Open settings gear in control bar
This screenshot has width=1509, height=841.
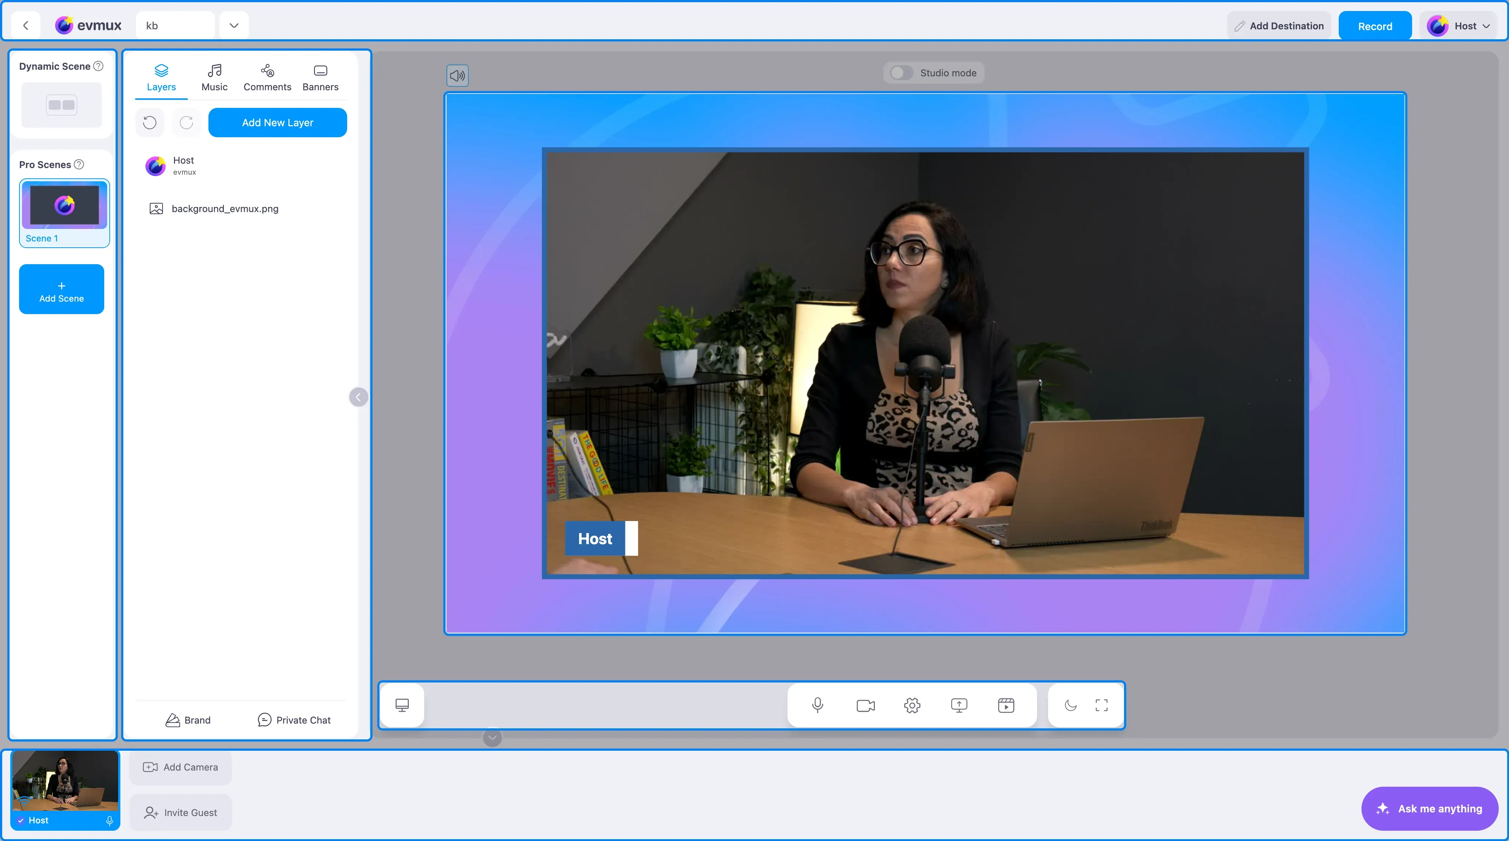[912, 705]
